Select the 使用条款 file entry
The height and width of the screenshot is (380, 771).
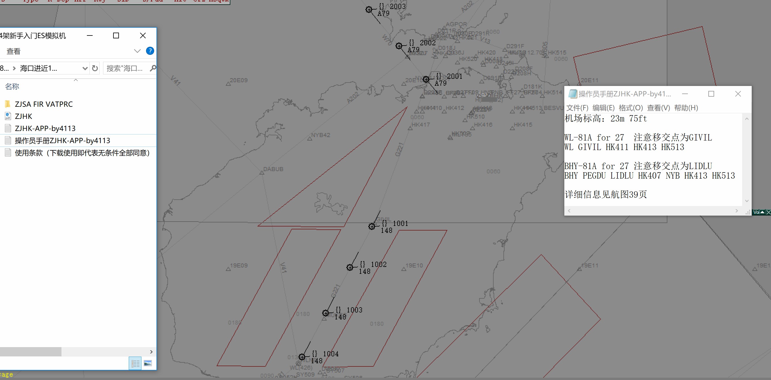tap(81, 153)
